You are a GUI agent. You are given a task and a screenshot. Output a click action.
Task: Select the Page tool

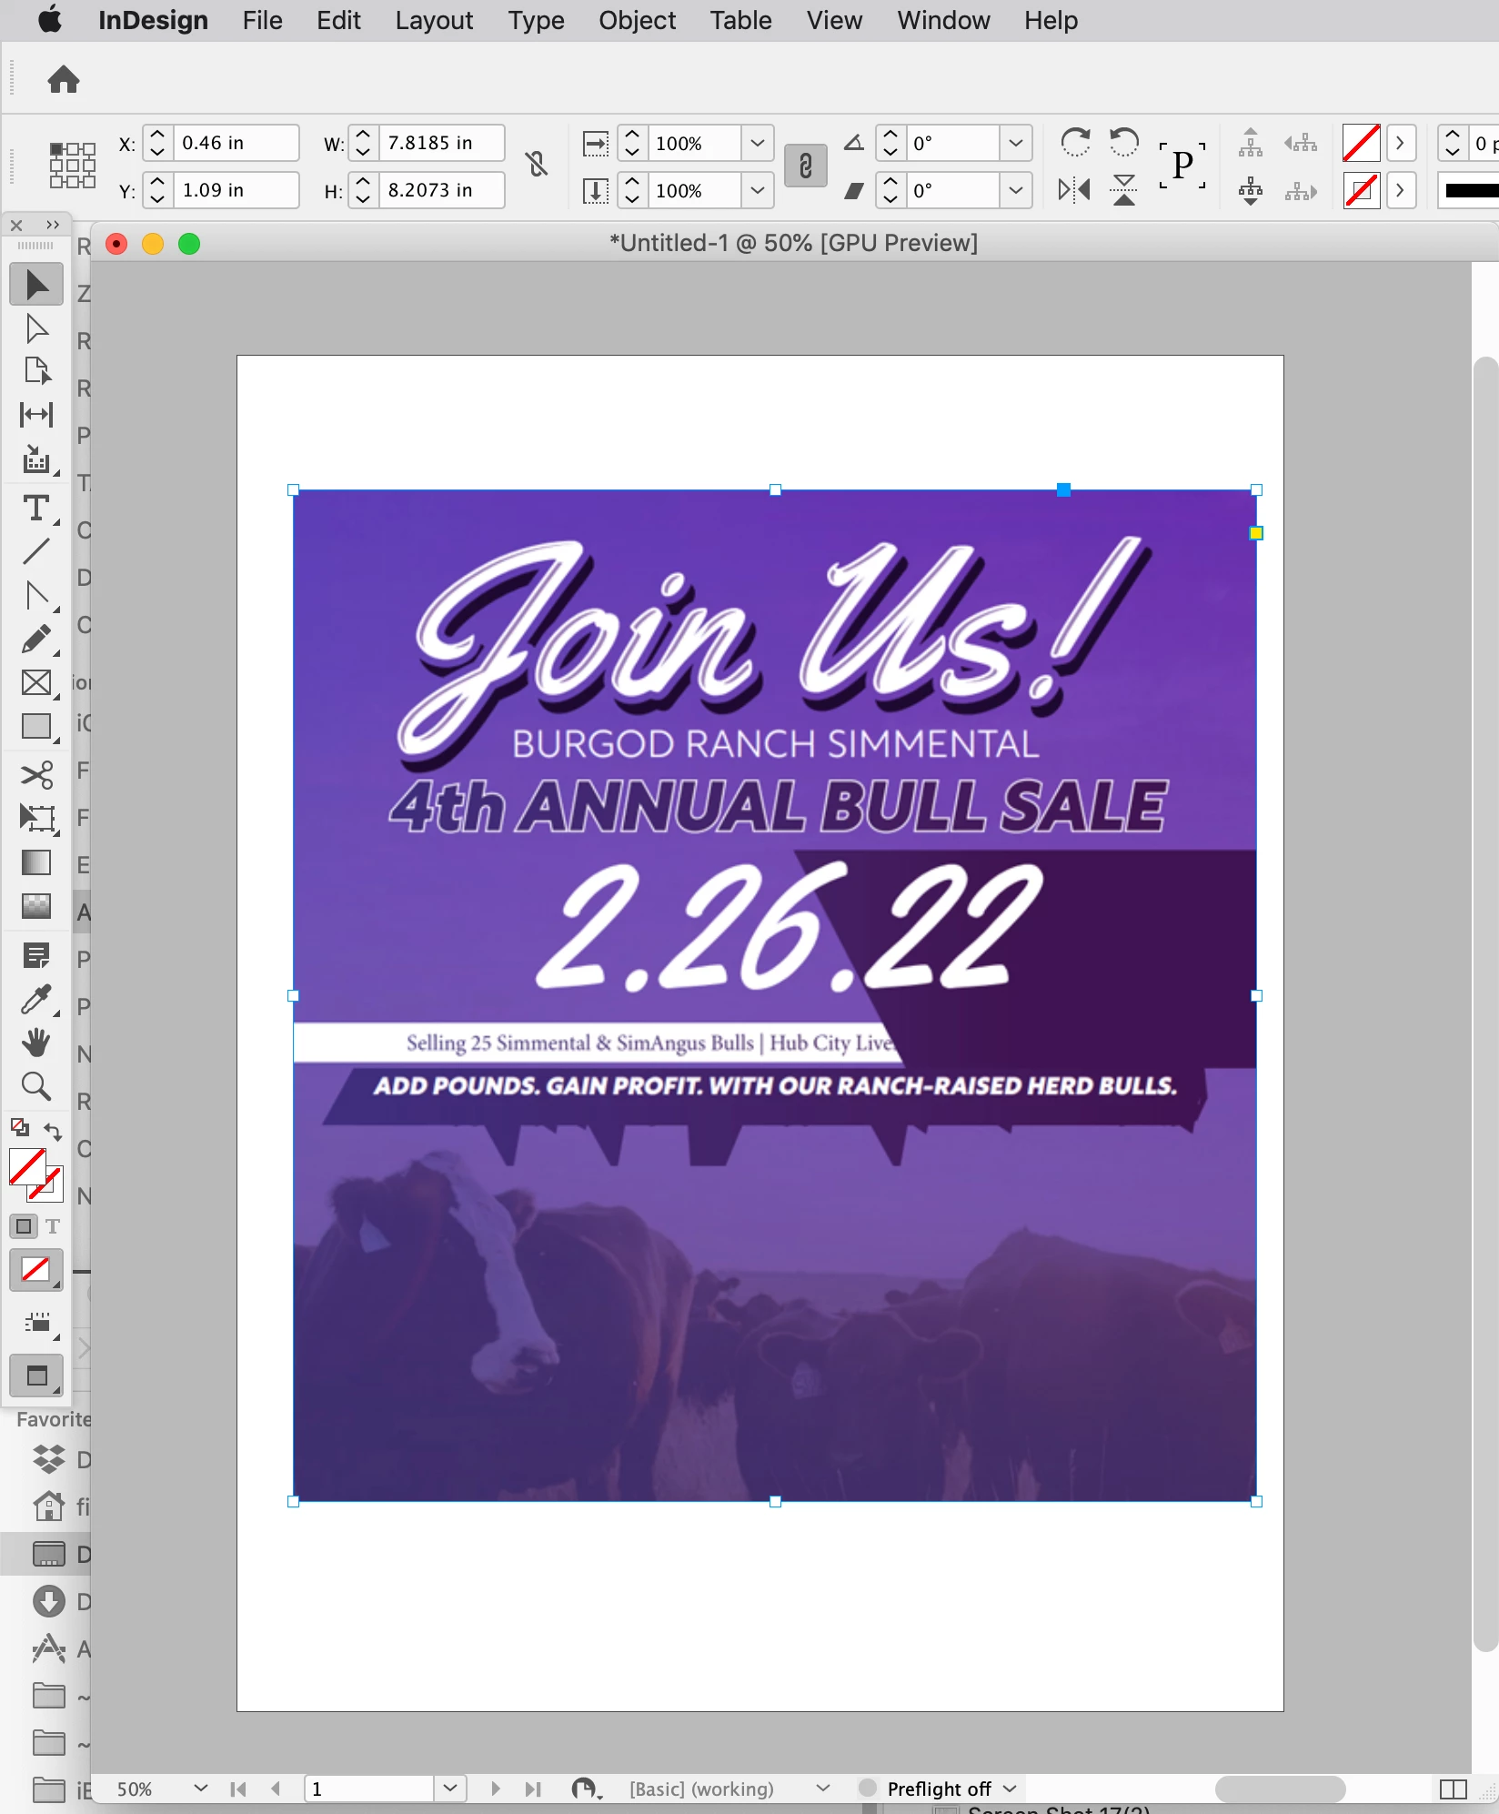36,371
